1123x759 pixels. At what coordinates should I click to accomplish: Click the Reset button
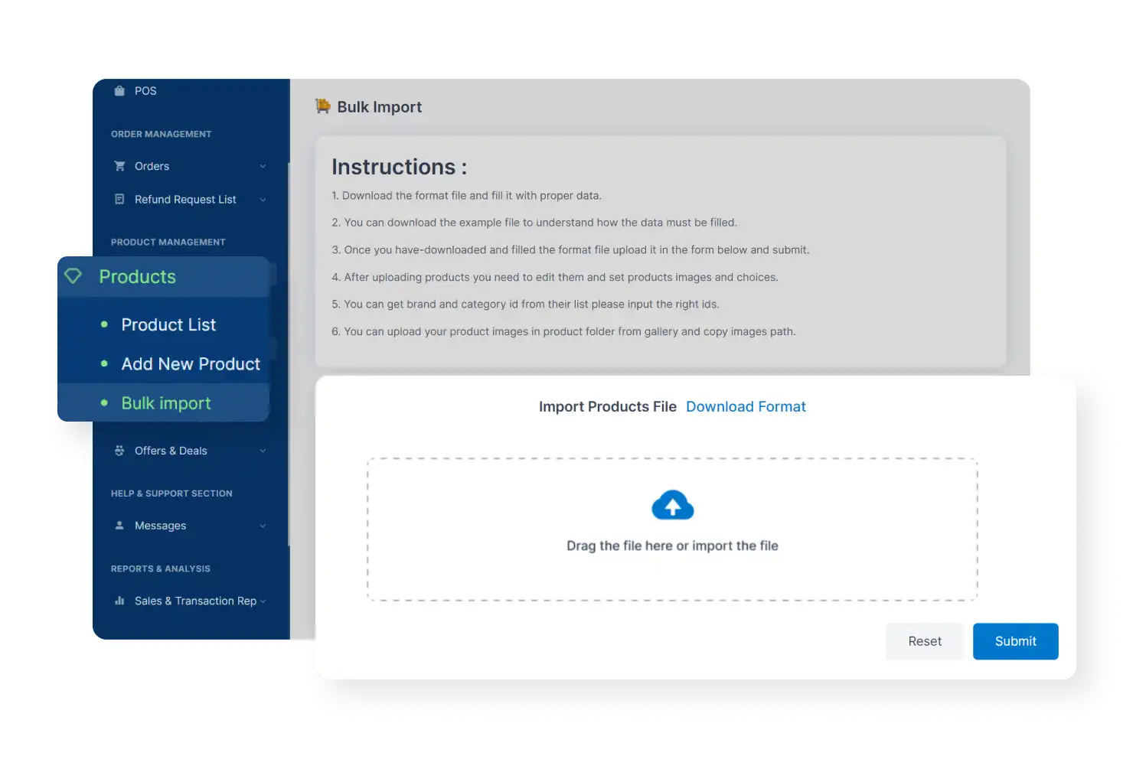pos(925,641)
